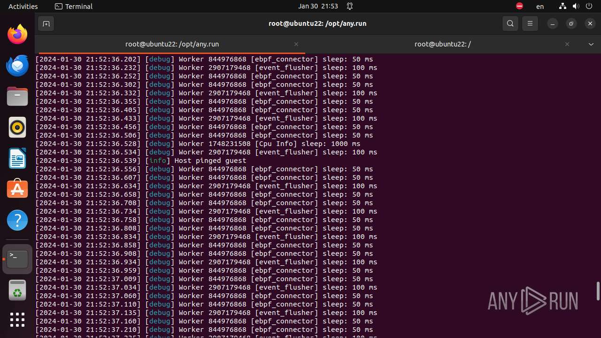
Task: Click the timestamp 21:52:36.202 log line
Action: (204, 59)
